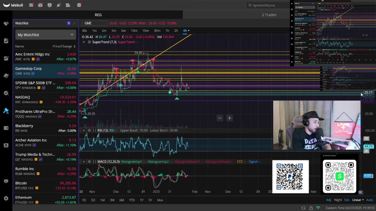Toggle SuperTrend indicator visibility eye
Image resolution: width=376 pixels, height=211 pixels.
(89, 42)
